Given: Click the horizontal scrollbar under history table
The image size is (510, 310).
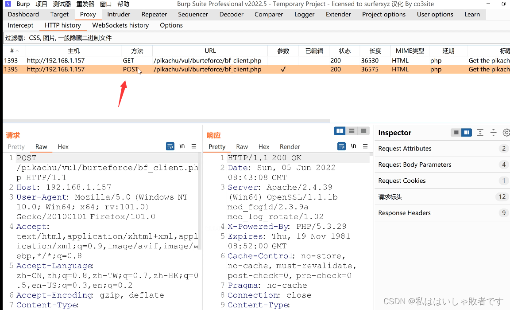Looking at the screenshot, I should pyautogui.click(x=166, y=121).
